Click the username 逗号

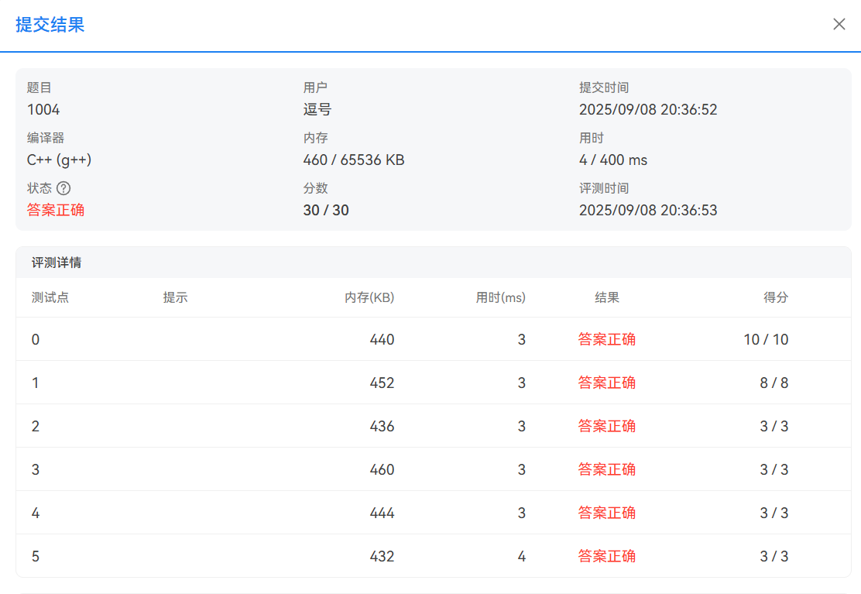click(317, 109)
